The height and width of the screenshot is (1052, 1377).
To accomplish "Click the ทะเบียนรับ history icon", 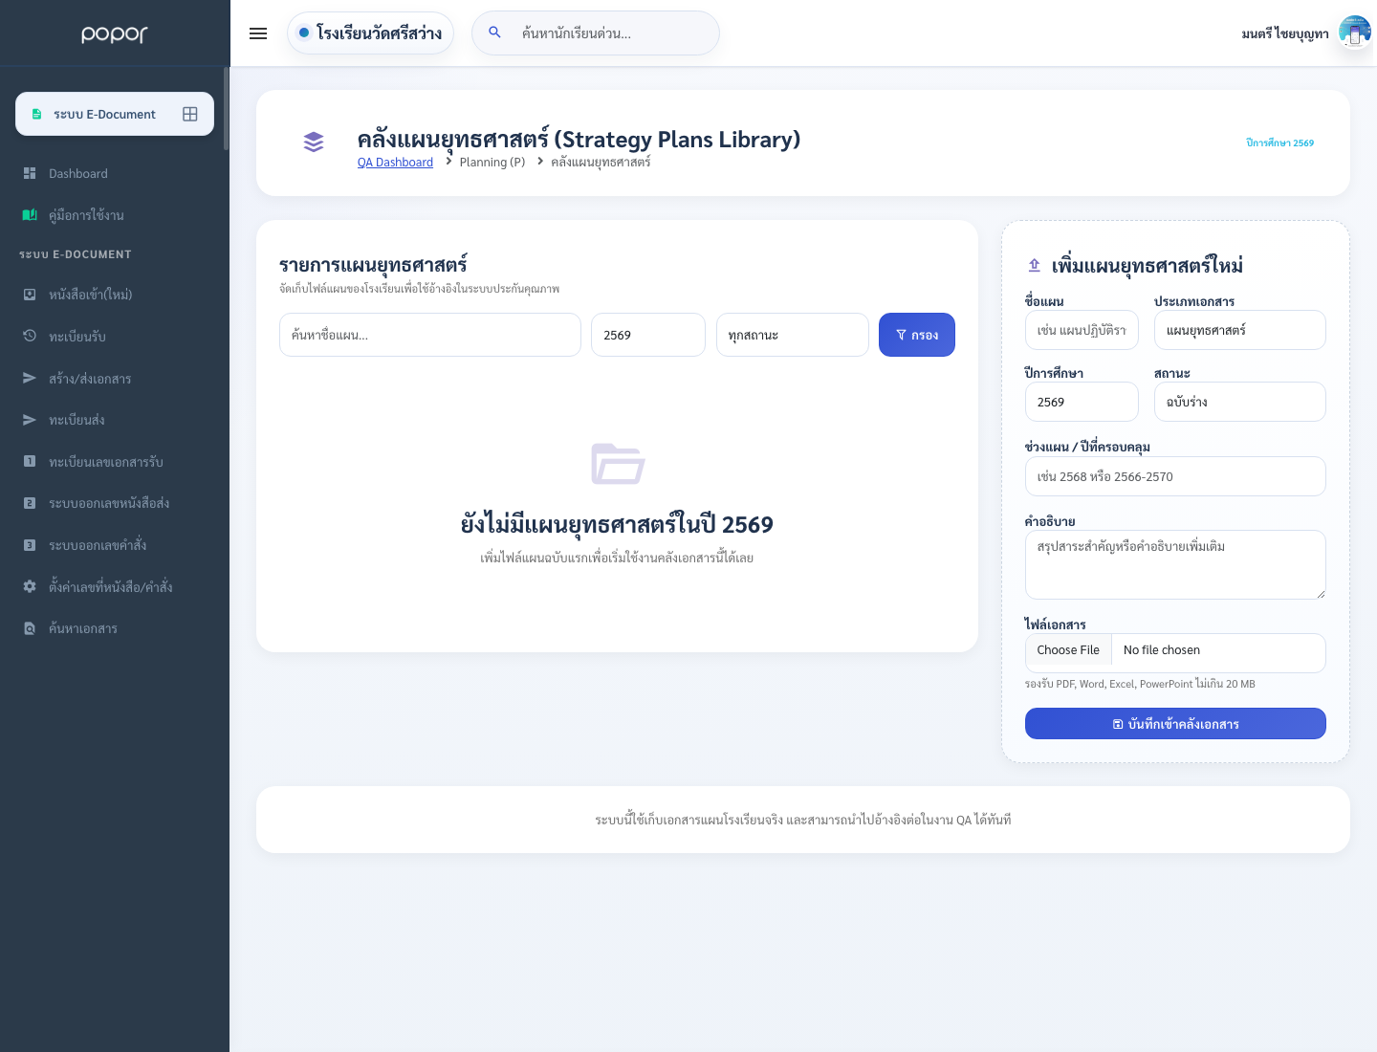I will [x=30, y=336].
